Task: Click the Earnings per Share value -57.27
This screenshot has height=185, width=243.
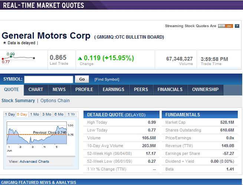Action: [x=228, y=153]
